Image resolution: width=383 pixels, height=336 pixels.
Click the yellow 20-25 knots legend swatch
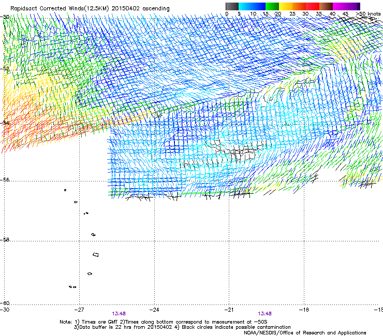tap(286, 6)
